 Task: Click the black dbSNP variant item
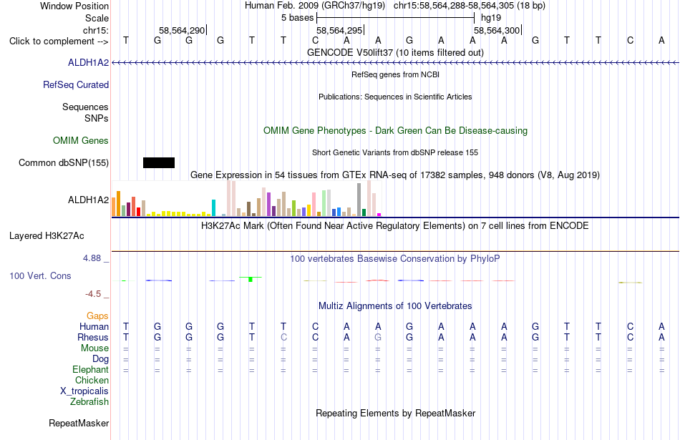159,162
